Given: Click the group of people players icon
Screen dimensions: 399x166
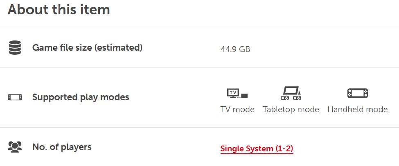Looking at the screenshot, I should (x=15, y=147).
